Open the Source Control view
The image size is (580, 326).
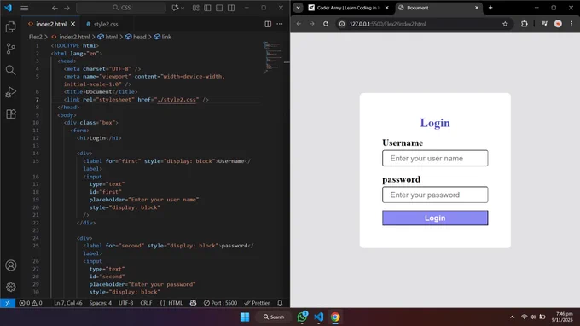point(11,49)
